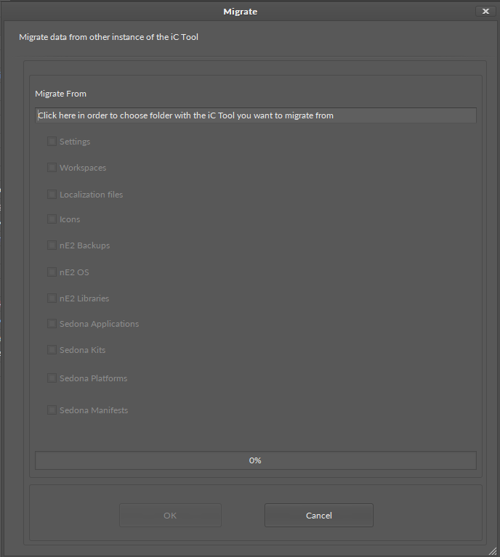Viewport: 500px width, 557px height.
Task: Check the nE2 Libraries option
Action: [x=52, y=298]
